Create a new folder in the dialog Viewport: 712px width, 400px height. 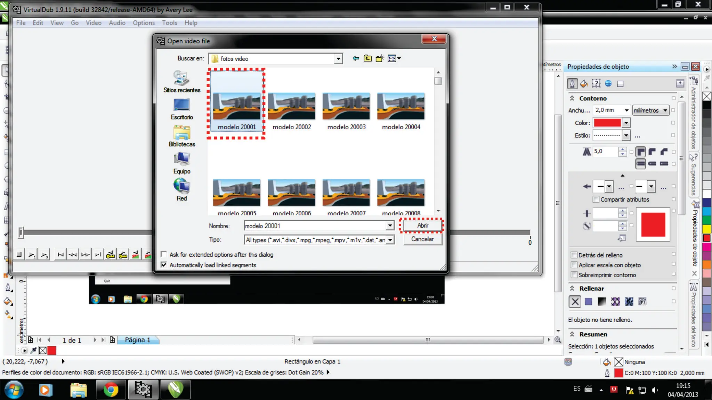point(380,58)
